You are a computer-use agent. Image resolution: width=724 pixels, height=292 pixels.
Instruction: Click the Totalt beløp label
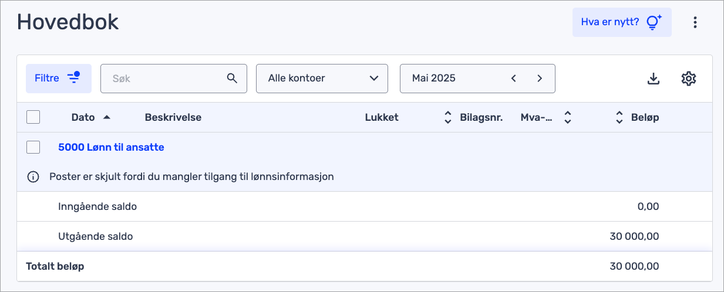(55, 266)
